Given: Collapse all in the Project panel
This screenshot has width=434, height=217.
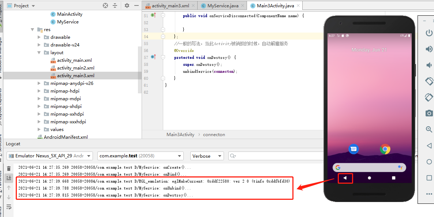Looking at the screenshot, I should tap(115, 5).
